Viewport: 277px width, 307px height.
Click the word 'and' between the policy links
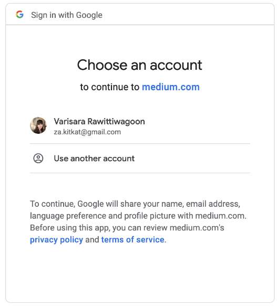[92, 239]
